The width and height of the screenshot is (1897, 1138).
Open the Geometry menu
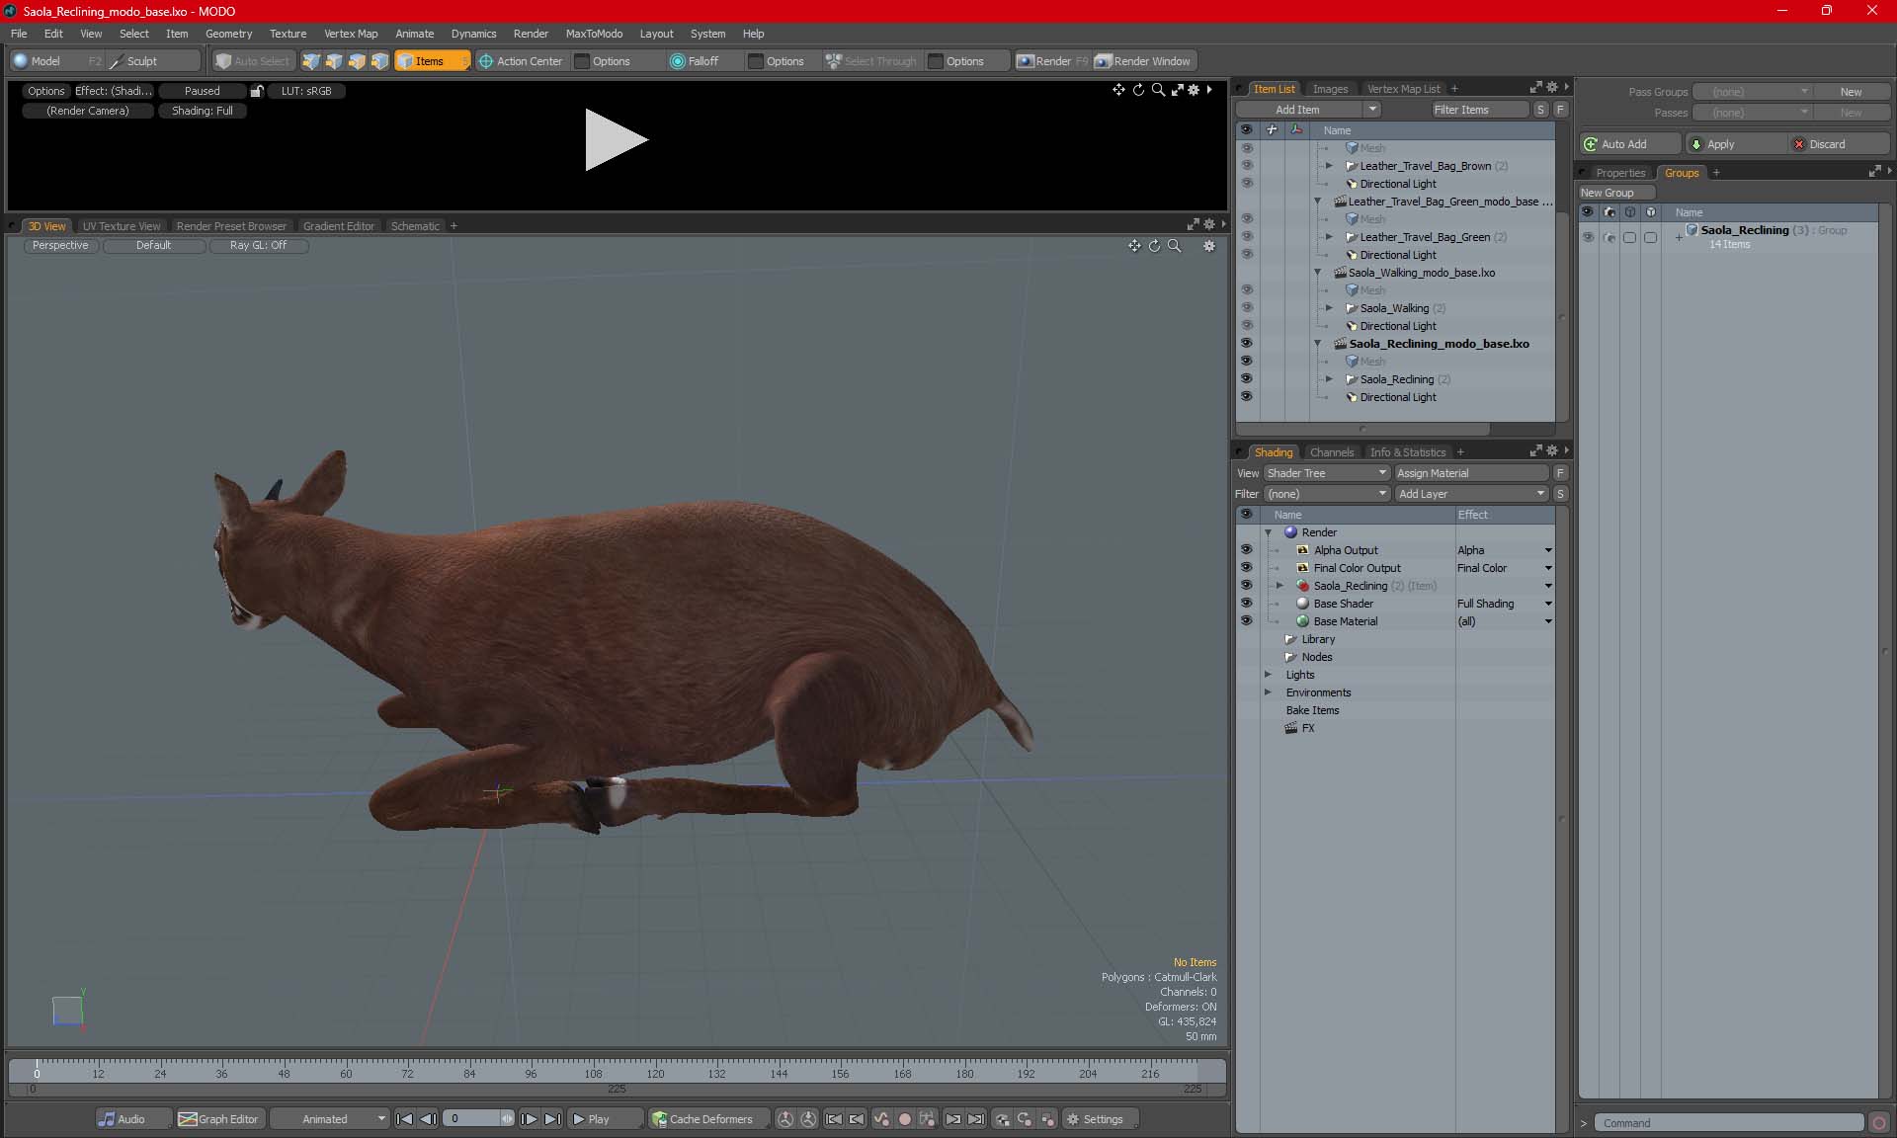(x=228, y=34)
